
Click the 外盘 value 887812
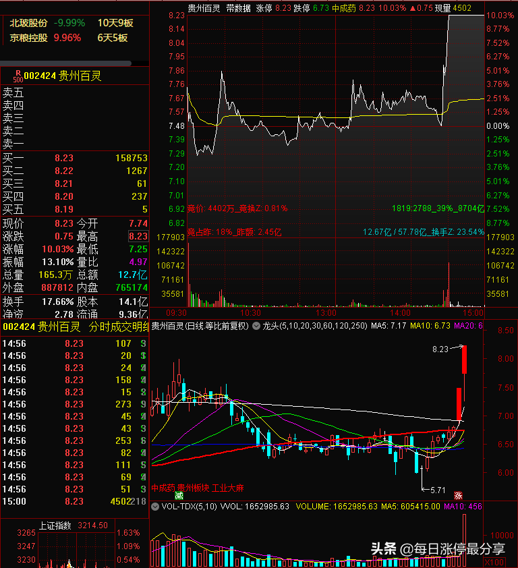click(57, 287)
